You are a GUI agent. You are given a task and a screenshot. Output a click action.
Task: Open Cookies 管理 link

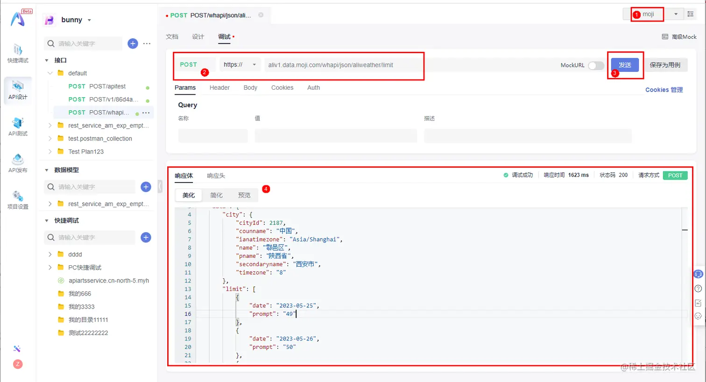[x=664, y=90]
